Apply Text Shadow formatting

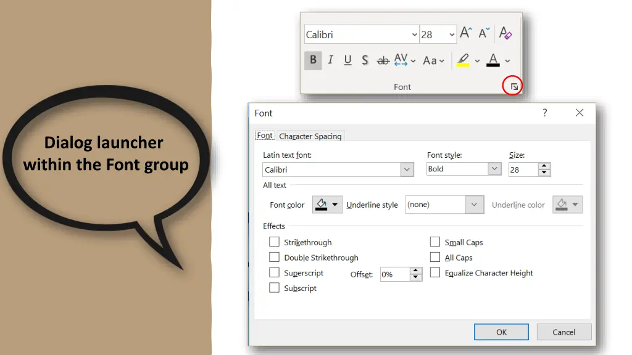click(x=365, y=60)
